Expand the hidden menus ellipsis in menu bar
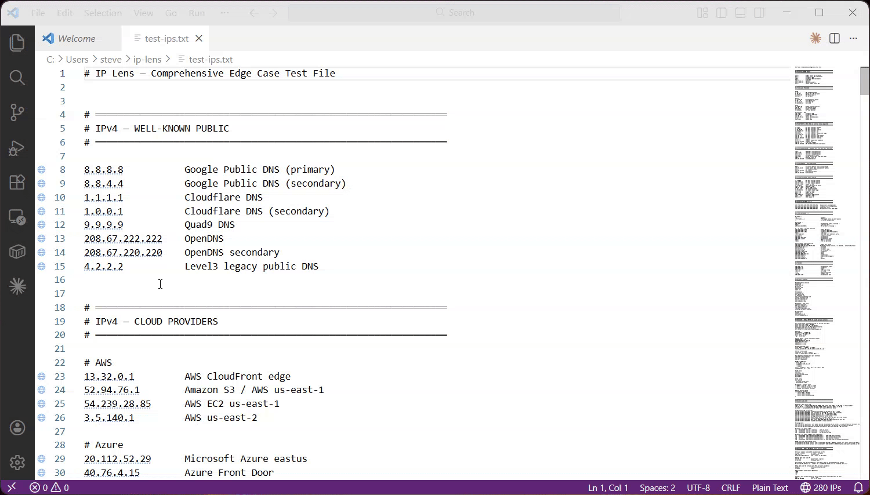This screenshot has width=870, height=495. click(224, 13)
